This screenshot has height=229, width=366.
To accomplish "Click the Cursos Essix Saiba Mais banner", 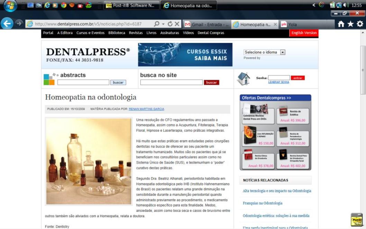I will pyautogui.click(x=185, y=55).
